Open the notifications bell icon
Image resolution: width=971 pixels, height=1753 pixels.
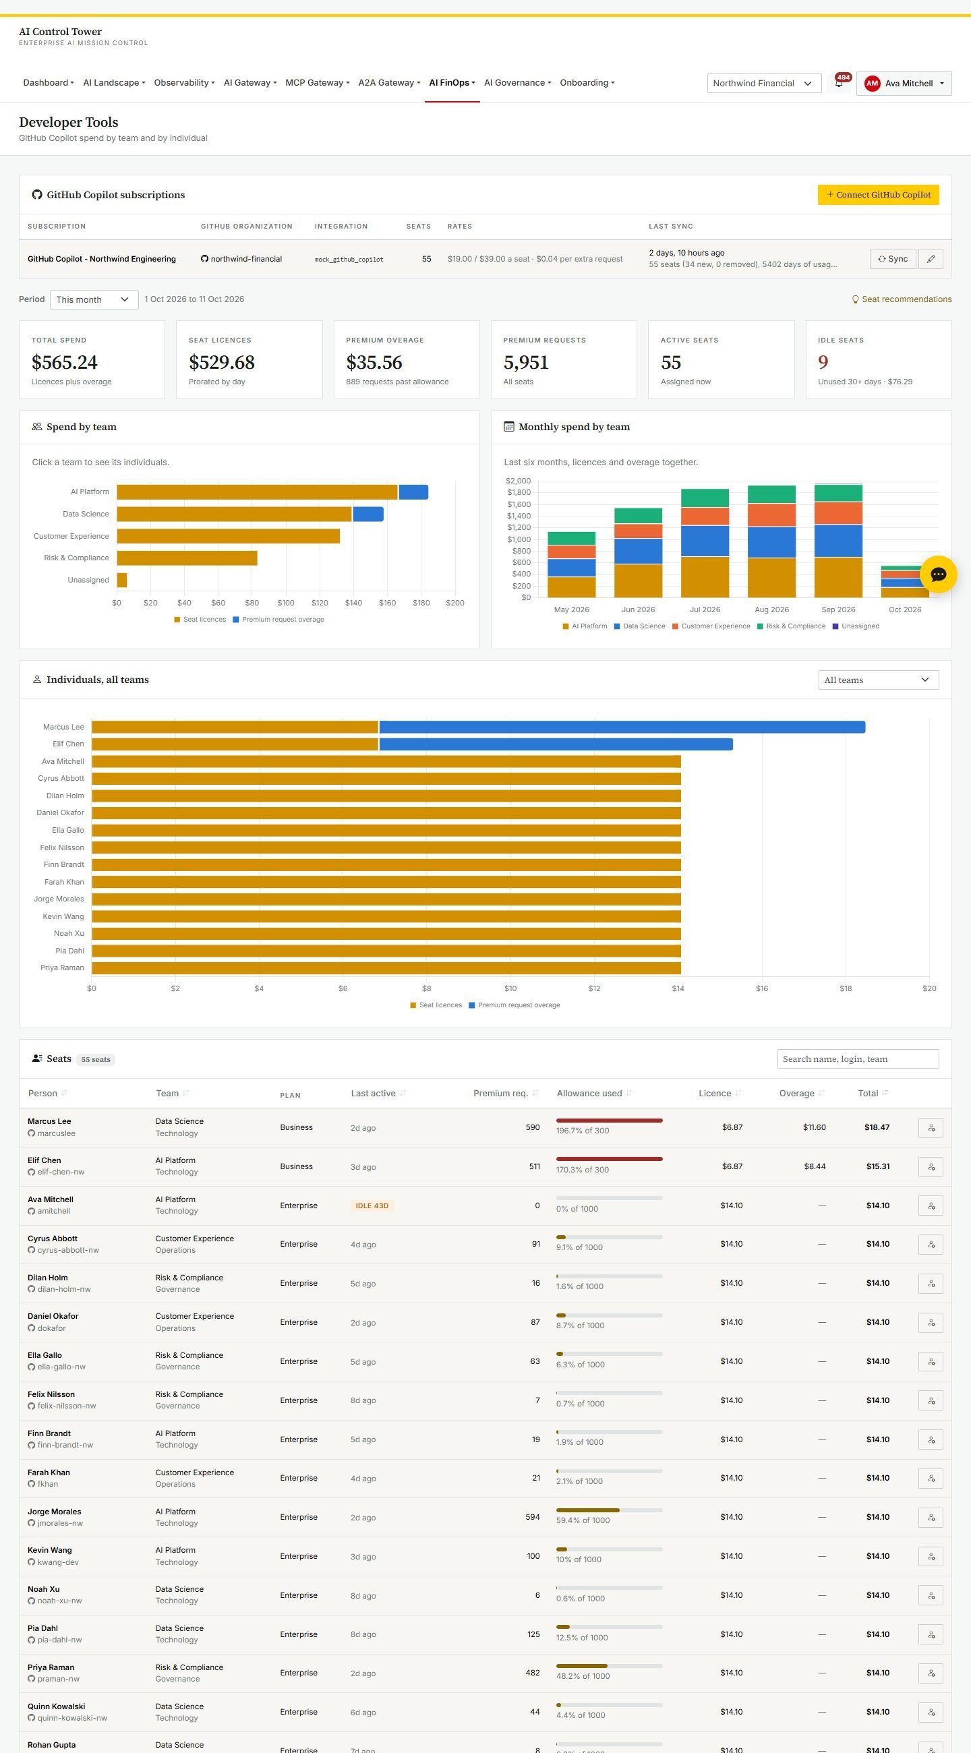pyautogui.click(x=838, y=83)
